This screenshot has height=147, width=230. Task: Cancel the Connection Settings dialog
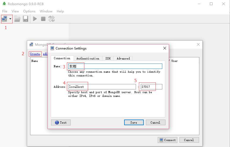coord(156,122)
